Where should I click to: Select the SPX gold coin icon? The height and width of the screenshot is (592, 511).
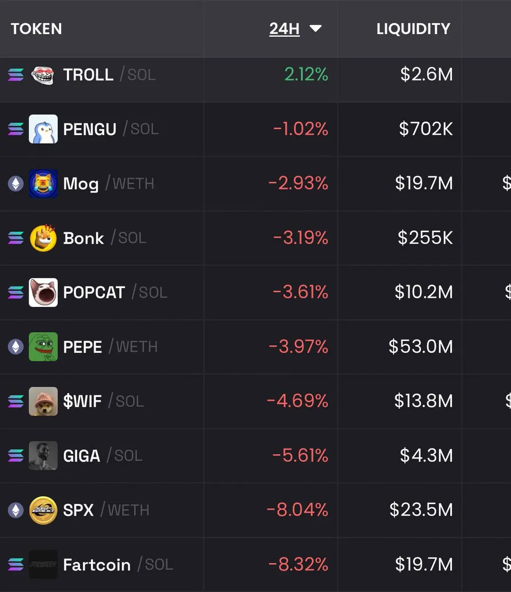click(43, 510)
